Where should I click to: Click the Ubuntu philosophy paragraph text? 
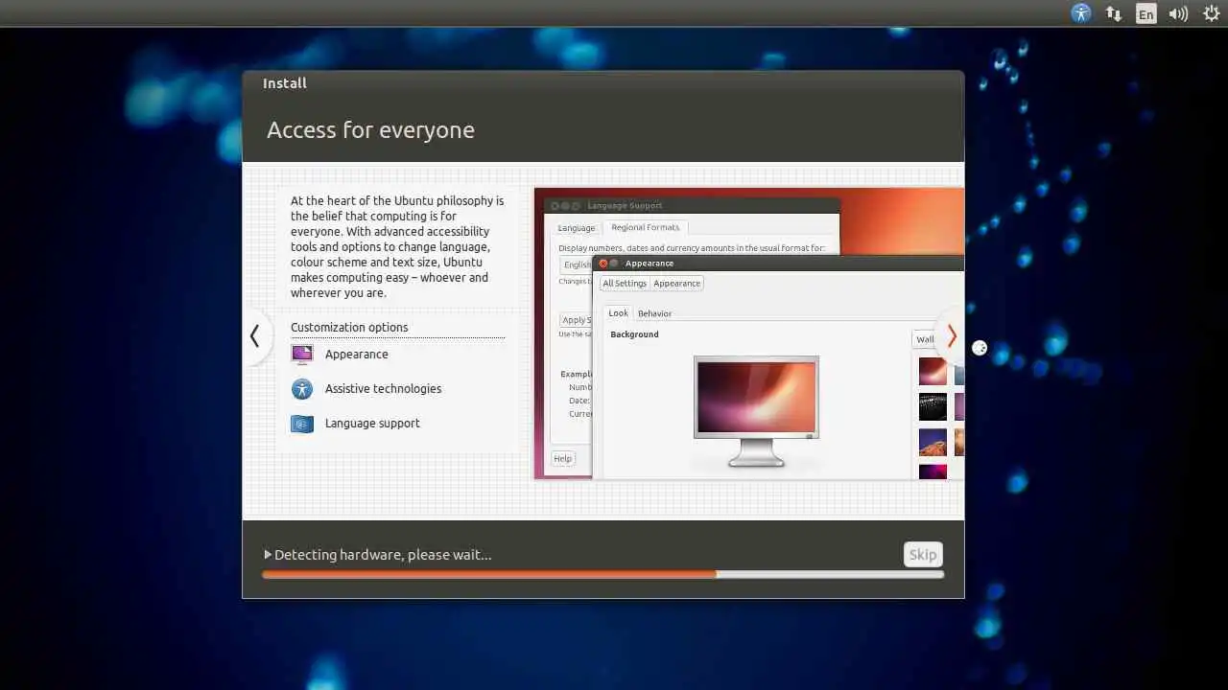397,246
